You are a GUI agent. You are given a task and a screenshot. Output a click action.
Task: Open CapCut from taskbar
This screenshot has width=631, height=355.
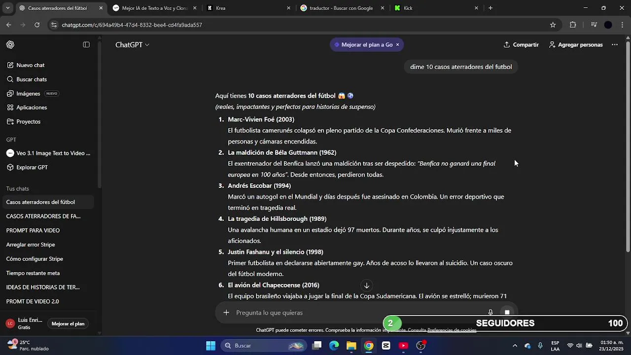click(386, 346)
